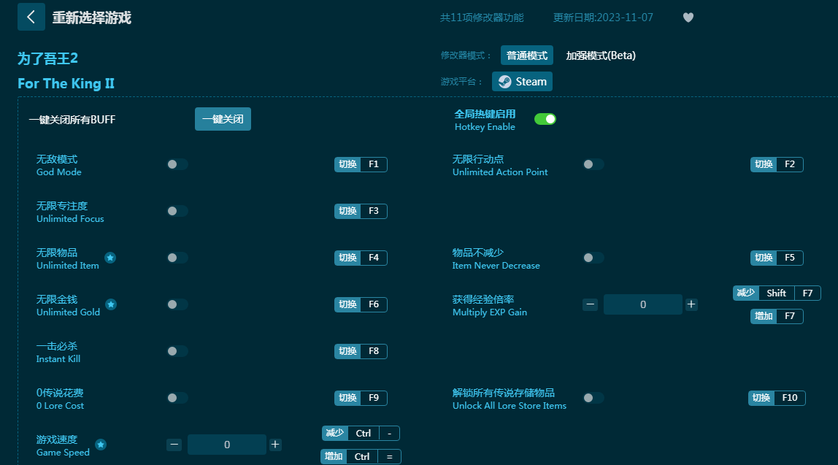Viewport: 838px width, 465px height.
Task: Toggle Unlock All Lore Store Items
Action: pyautogui.click(x=593, y=398)
